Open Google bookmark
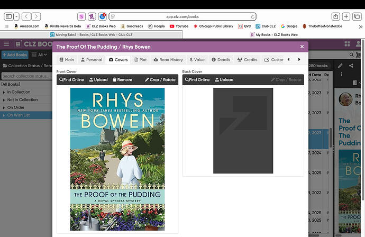Viewport: 365px width, 237px height. point(289,26)
